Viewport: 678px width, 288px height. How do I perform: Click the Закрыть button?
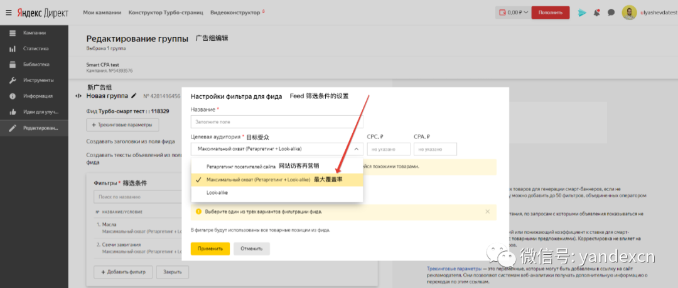coord(172,272)
